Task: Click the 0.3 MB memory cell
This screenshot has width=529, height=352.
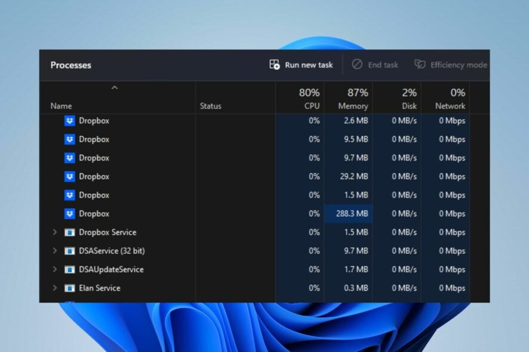Action: pos(349,288)
